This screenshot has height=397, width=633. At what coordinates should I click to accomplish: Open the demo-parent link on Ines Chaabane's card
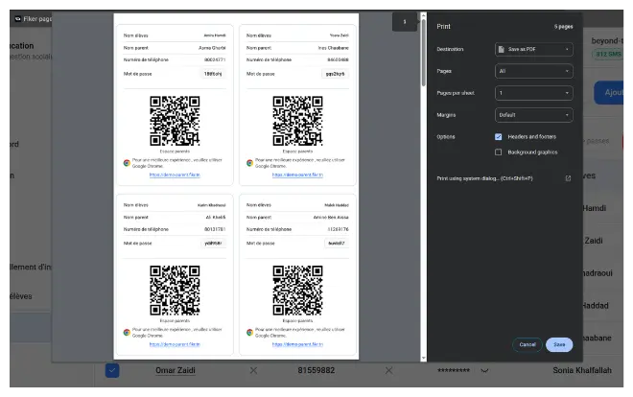pyautogui.click(x=297, y=175)
